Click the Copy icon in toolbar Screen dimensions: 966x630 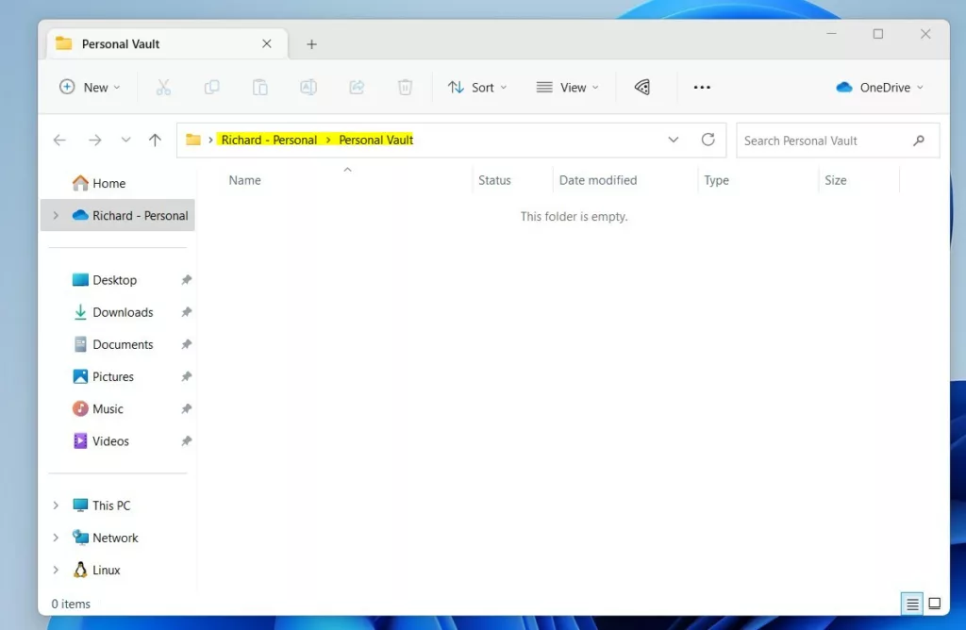tap(211, 88)
